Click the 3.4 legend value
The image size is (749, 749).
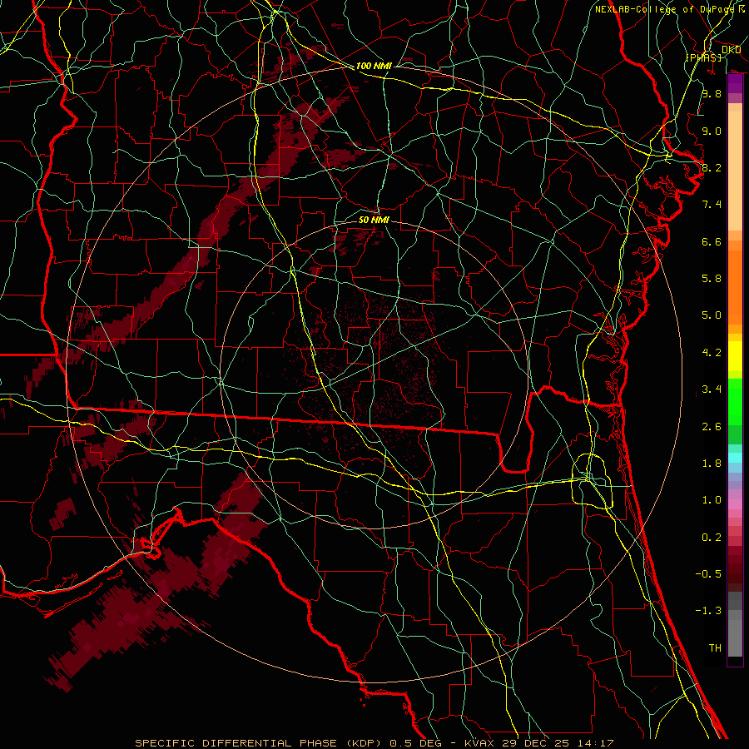click(x=712, y=389)
